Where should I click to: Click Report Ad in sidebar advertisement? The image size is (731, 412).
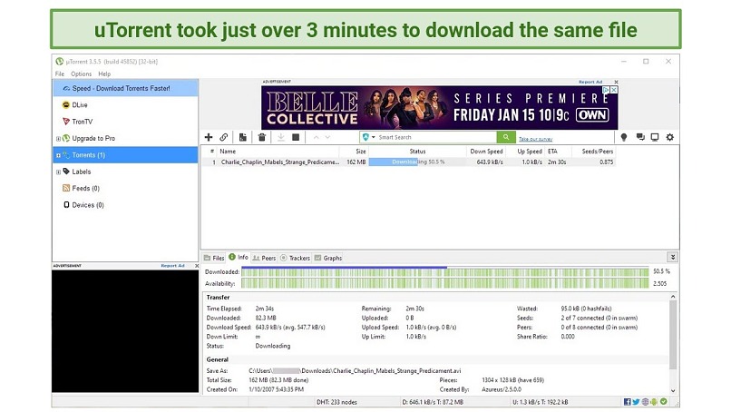[172, 266]
